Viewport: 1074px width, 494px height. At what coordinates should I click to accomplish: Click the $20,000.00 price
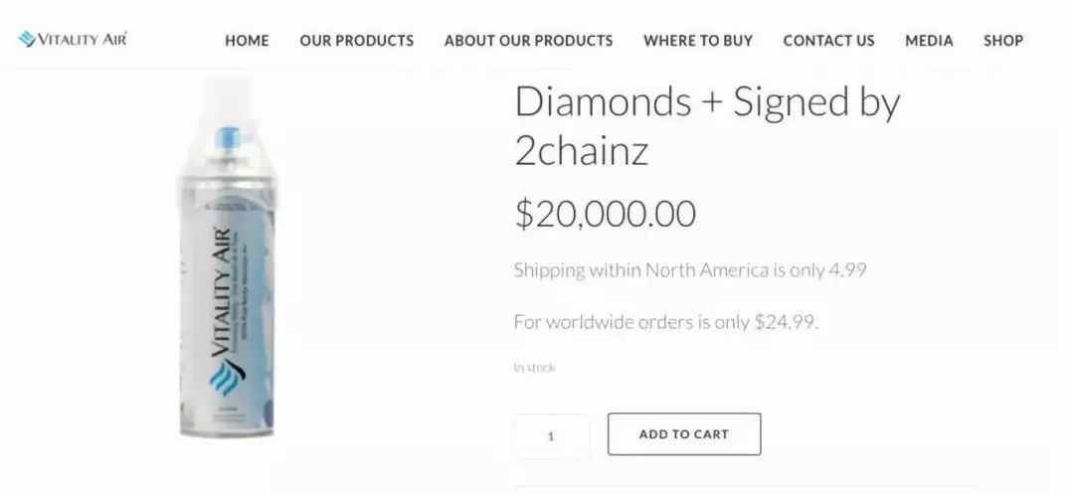(x=605, y=214)
